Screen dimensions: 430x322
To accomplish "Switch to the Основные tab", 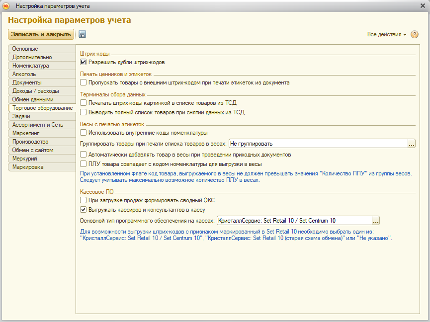I will [42, 49].
